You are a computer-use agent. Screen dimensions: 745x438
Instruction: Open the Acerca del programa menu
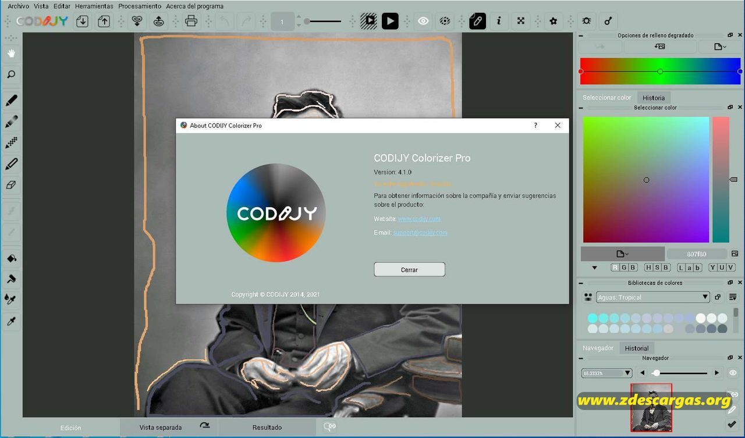coord(194,6)
